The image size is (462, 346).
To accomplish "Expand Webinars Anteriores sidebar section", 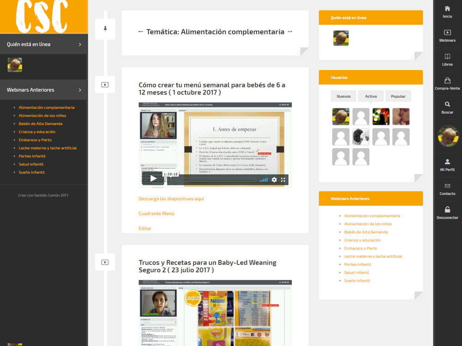I will (43, 90).
